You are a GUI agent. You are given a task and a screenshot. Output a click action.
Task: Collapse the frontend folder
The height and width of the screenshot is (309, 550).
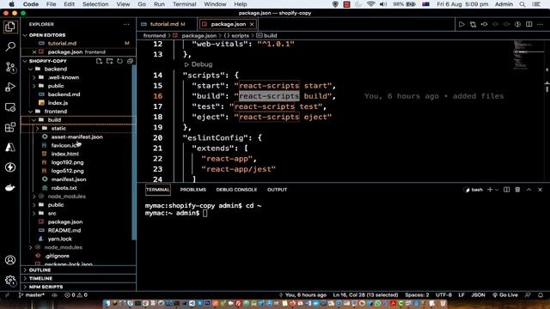(x=31, y=112)
